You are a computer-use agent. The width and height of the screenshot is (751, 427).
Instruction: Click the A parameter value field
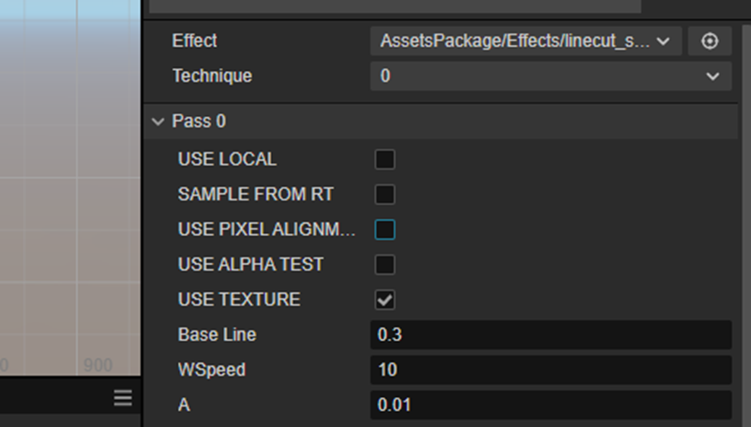(x=550, y=405)
